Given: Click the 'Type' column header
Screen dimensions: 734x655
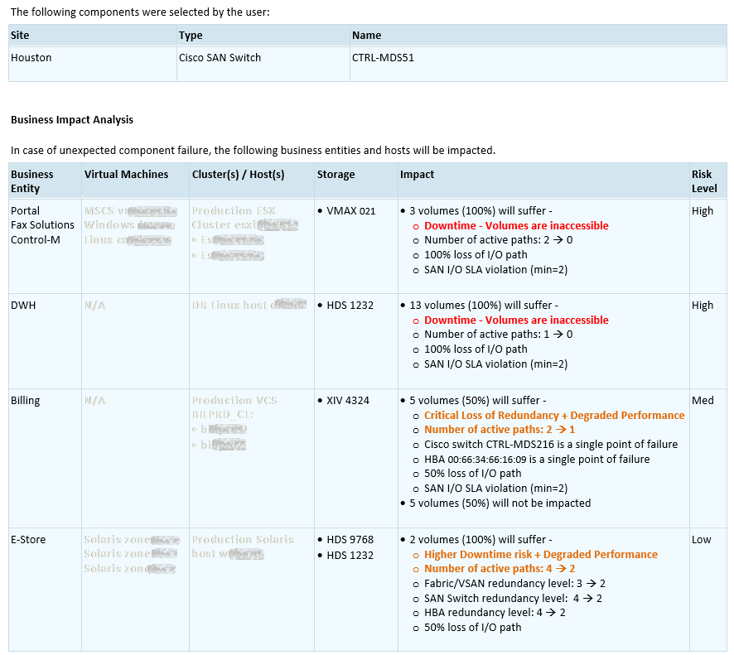Looking at the screenshot, I should [x=191, y=35].
